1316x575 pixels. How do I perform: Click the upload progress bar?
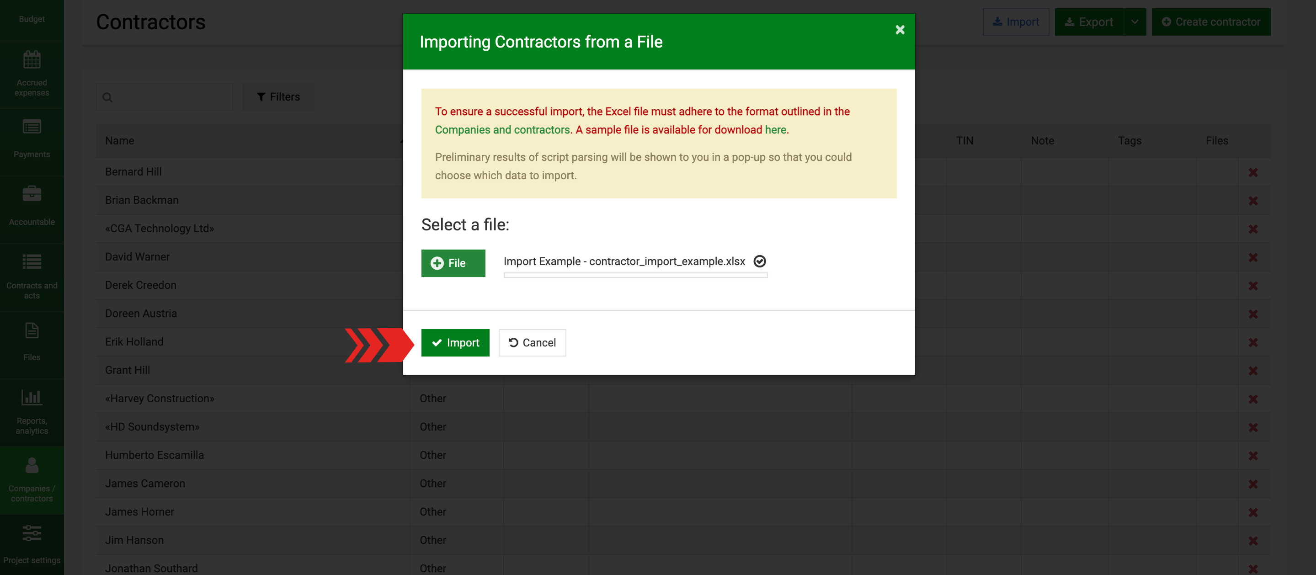click(635, 275)
